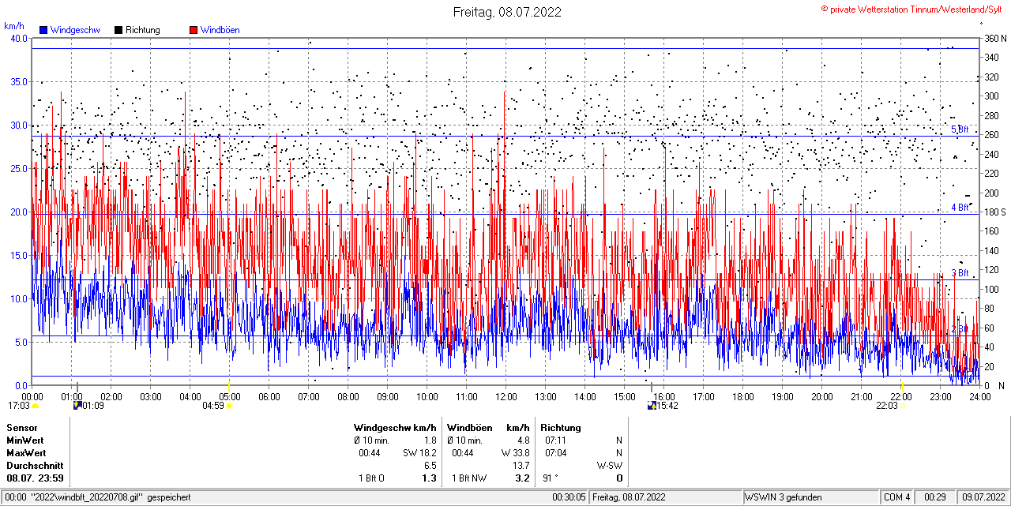Click the 18:00 time axis label
The width and height of the screenshot is (1011, 506).
tap(743, 396)
